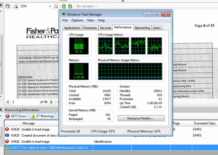Screen dimensions: 218x155
Task: Select warning message 43427 row
Action: [x=56, y=147]
